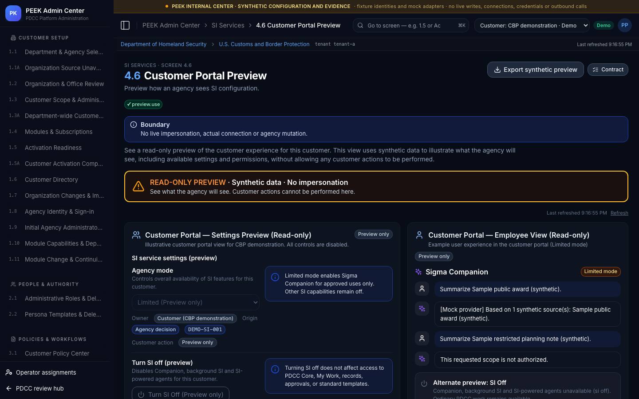Click sparkle icon beside requested scope not authorized
Viewport: 639px width, 399px height.
click(422, 359)
